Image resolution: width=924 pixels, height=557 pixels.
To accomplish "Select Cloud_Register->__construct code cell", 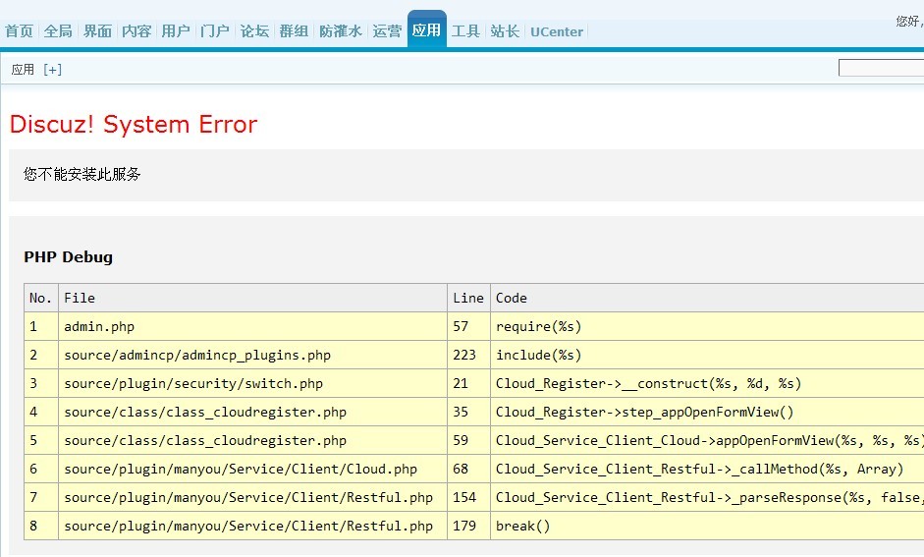I will coord(707,383).
